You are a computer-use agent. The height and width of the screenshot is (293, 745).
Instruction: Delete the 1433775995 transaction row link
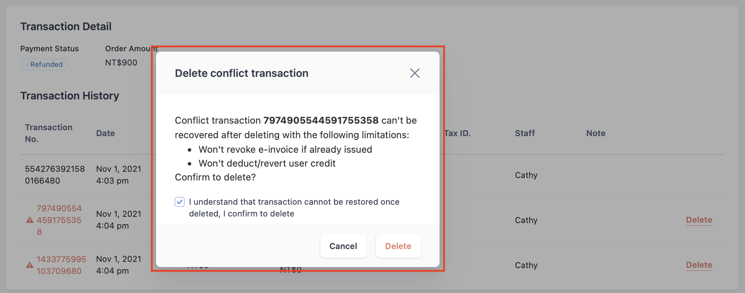(x=699, y=265)
